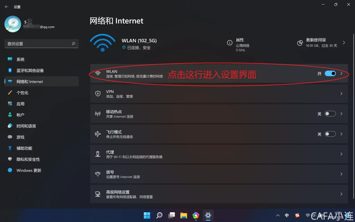Screen dimensions: 355x222
Task: Click the 高级网络设置 computer icon
Action: coord(98,194)
